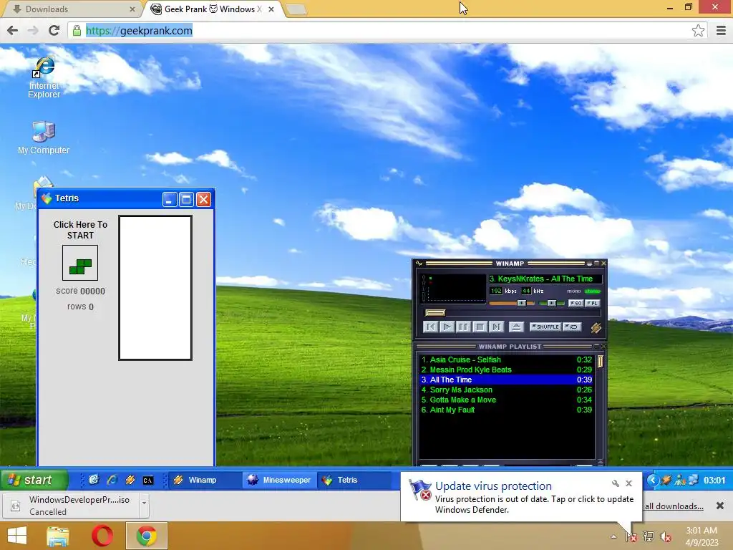The width and height of the screenshot is (733, 550).
Task: Bookmark page with the star icon
Action: tap(698, 30)
